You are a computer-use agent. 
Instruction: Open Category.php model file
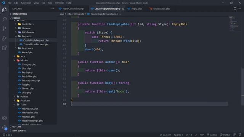tap(29, 64)
